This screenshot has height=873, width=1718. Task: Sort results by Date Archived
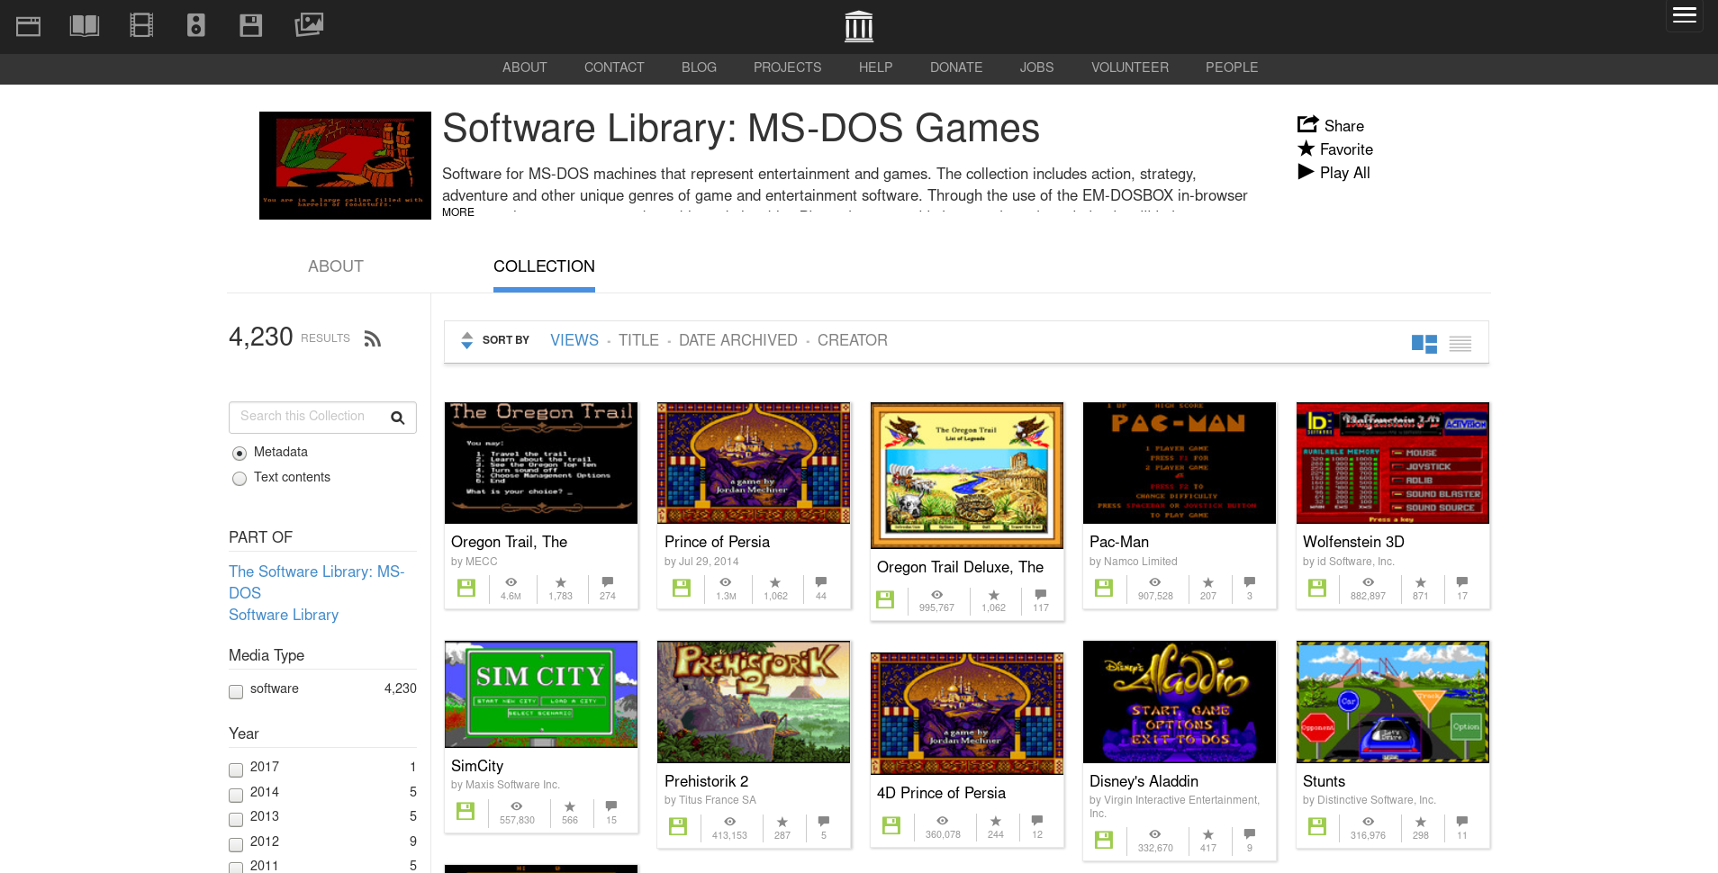(737, 340)
